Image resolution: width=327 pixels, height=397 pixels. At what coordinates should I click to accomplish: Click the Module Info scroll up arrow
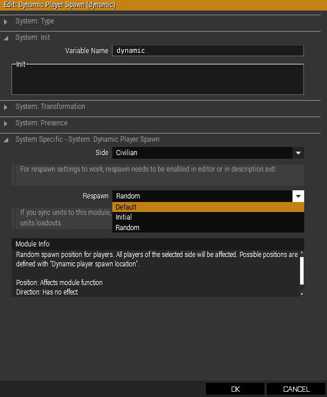click(302, 252)
